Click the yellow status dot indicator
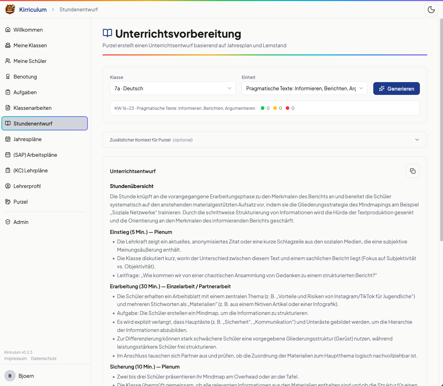The width and height of the screenshot is (443, 386). click(x=275, y=108)
